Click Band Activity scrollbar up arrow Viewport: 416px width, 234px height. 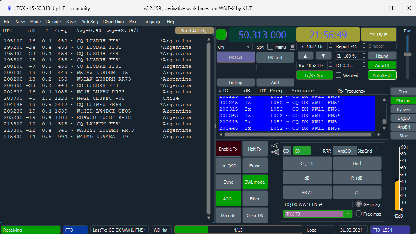(209, 40)
